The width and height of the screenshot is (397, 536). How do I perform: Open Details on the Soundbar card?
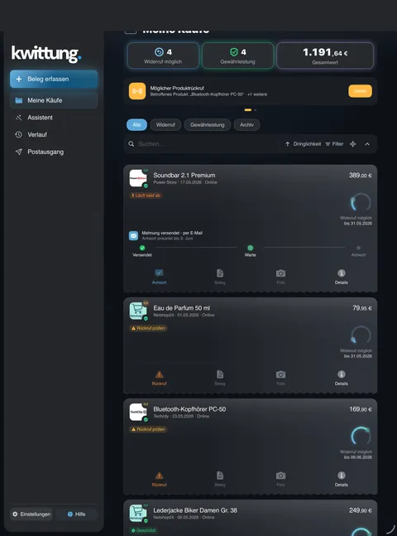pos(342,277)
